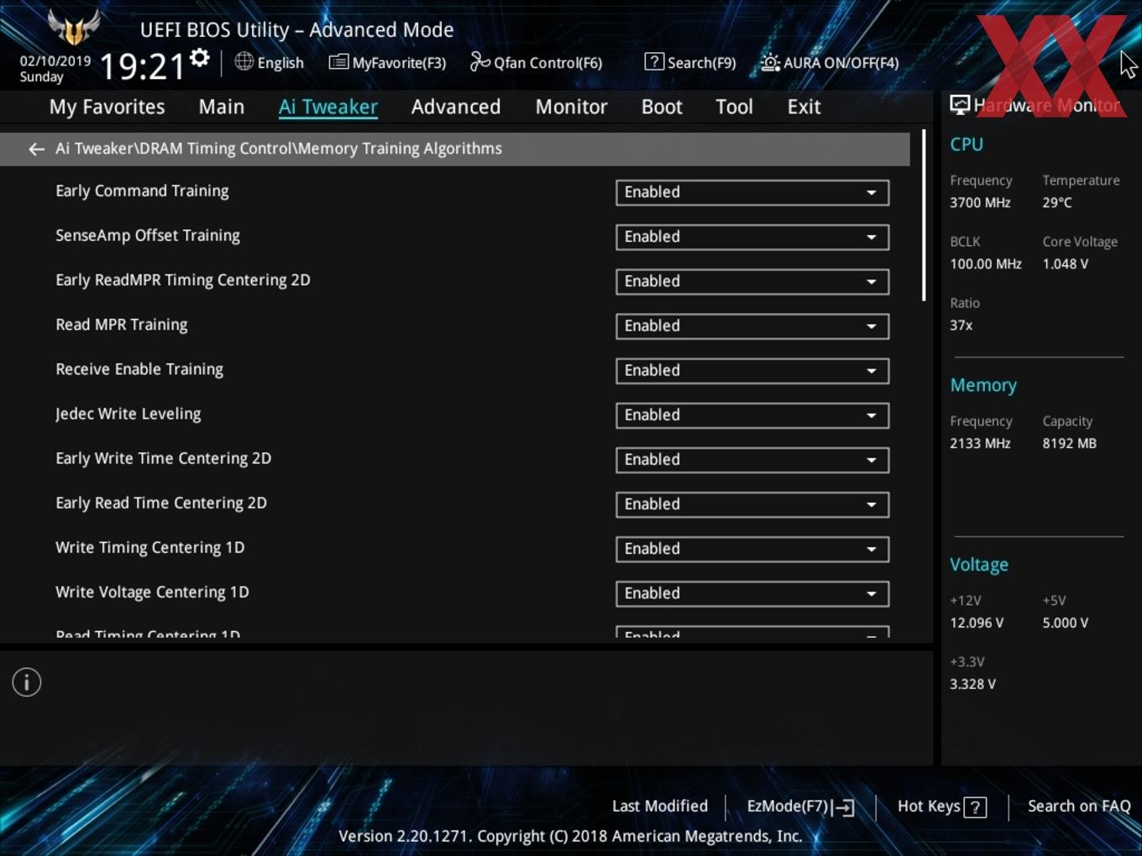Viewport: 1142px width, 856px height.
Task: Select Write Timing Centering 1D label
Action: (x=150, y=547)
